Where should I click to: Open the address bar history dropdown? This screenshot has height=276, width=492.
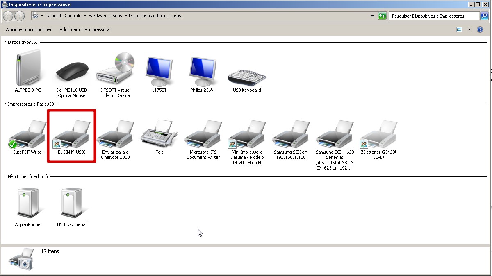click(372, 16)
